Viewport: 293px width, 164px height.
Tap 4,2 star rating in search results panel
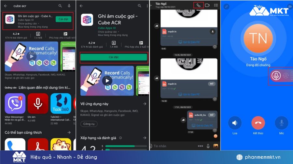click(x=16, y=34)
